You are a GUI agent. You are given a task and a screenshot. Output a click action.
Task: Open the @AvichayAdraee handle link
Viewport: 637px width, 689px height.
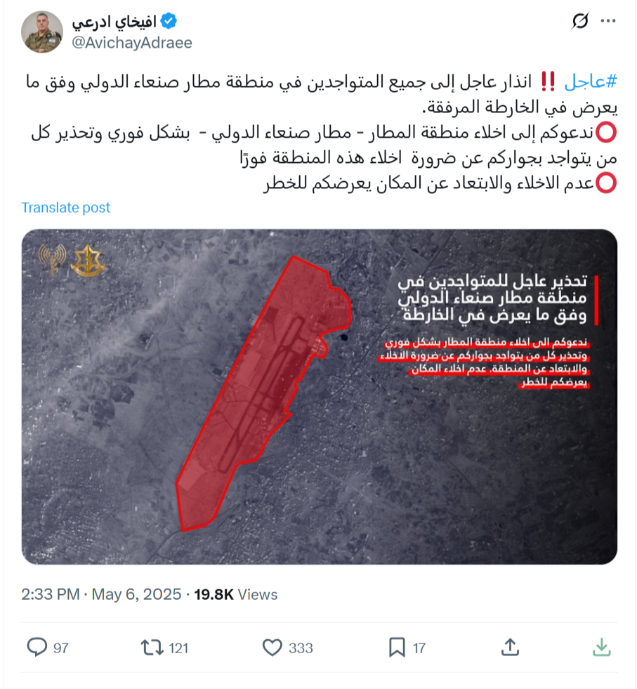click(x=132, y=43)
